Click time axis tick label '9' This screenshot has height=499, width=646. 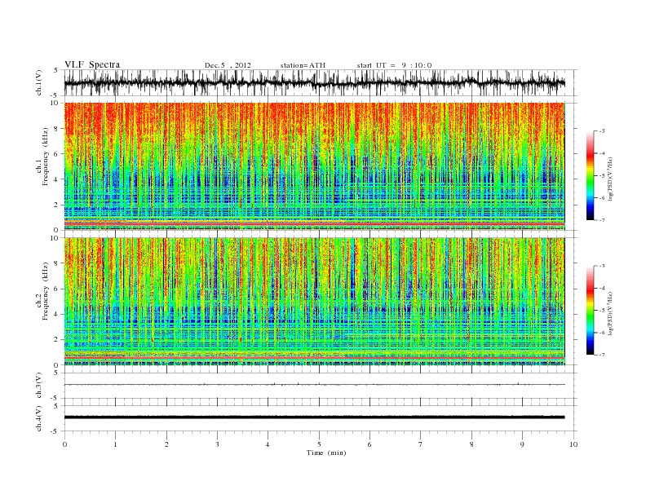[522, 444]
